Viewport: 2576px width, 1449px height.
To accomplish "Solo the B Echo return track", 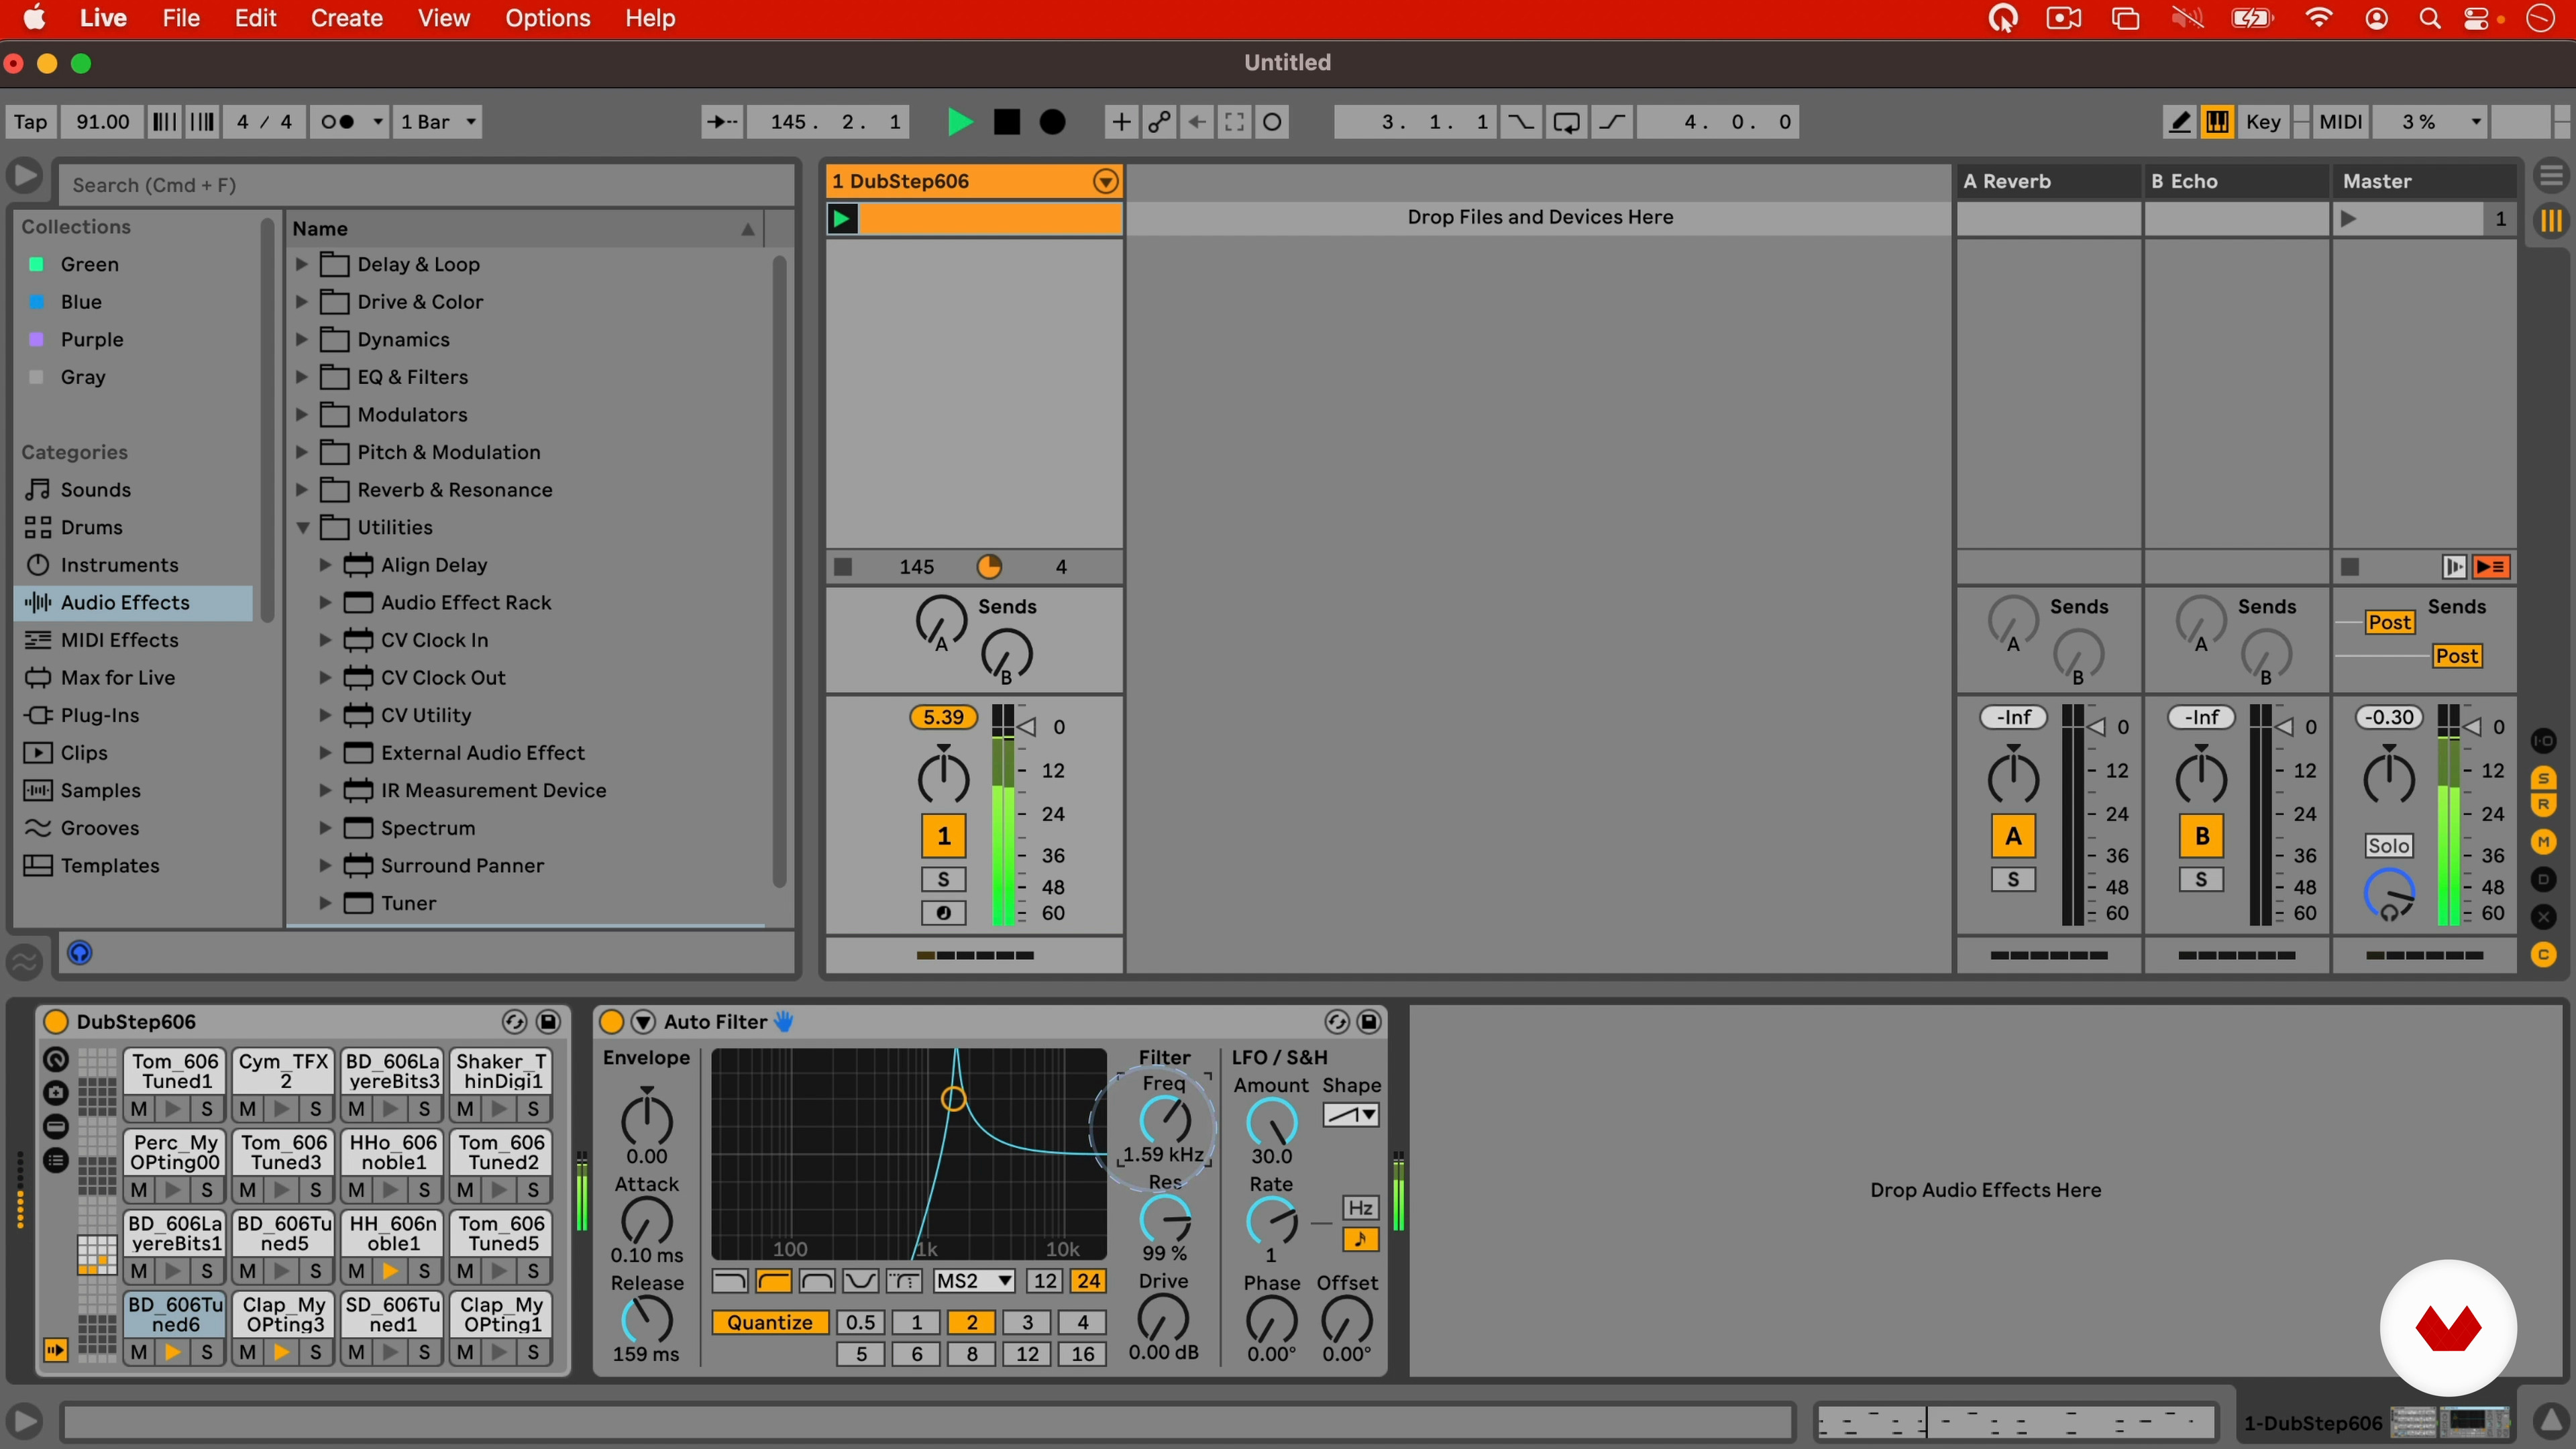I will coord(2201,880).
